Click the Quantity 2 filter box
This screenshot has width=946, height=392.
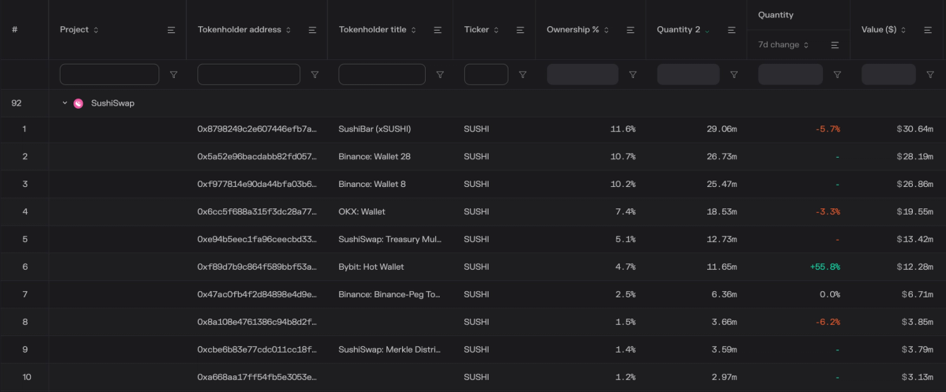point(688,75)
